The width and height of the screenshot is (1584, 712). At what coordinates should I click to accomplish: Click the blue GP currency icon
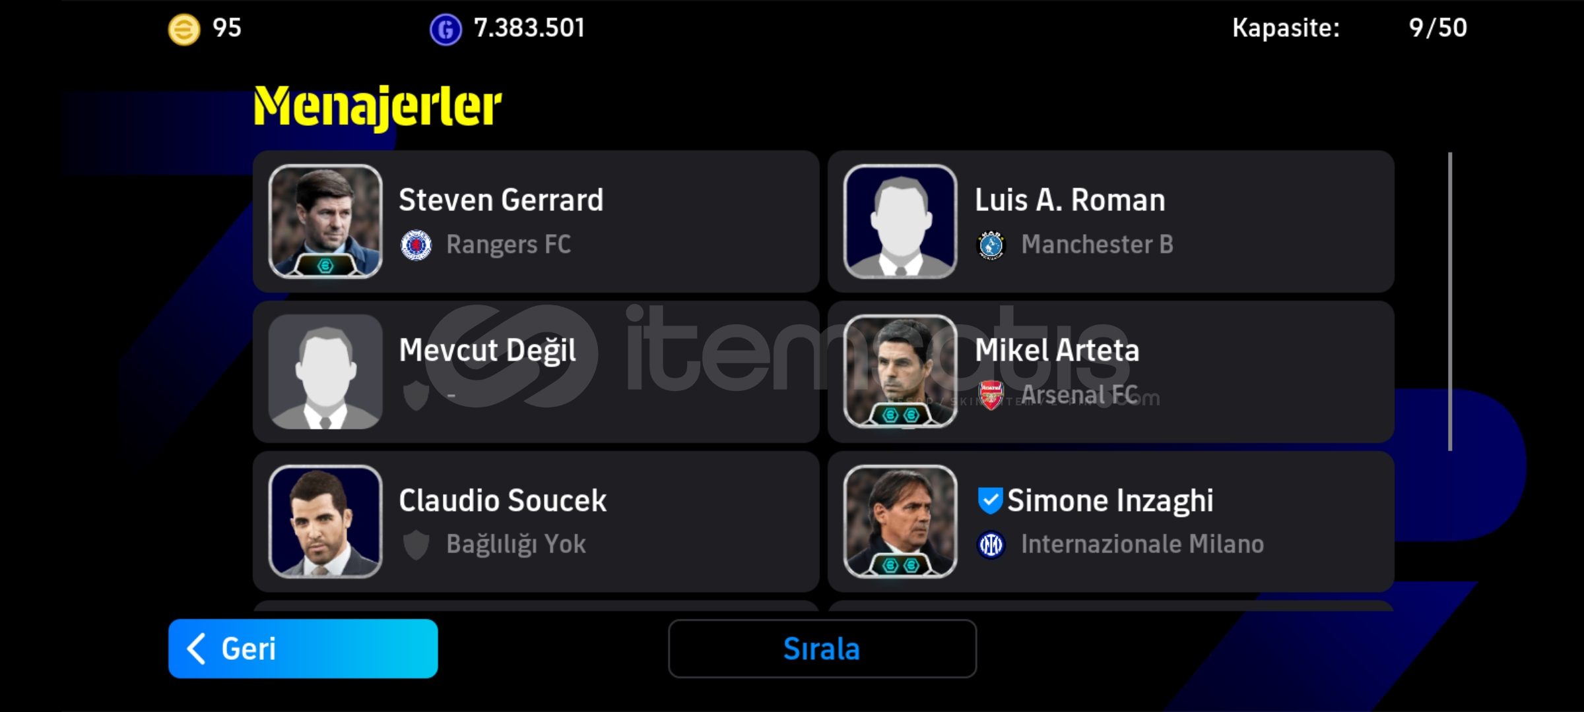click(445, 30)
